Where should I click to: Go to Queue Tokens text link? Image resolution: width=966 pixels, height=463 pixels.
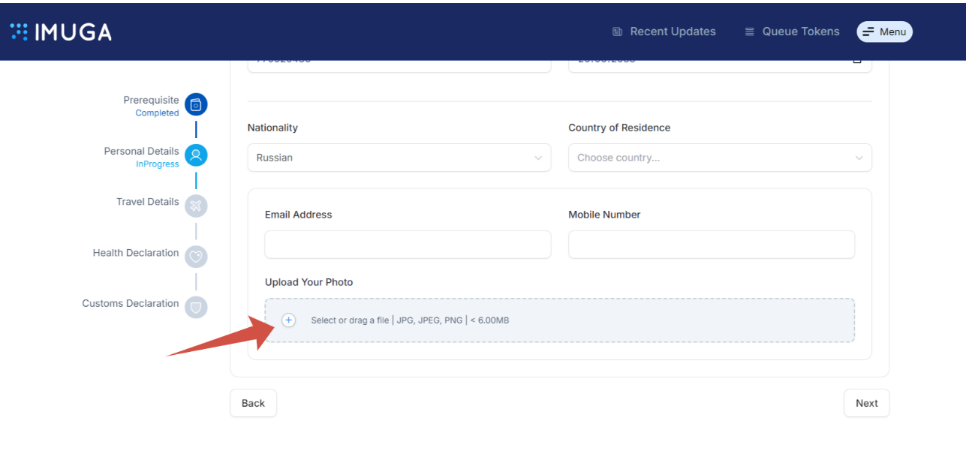[801, 32]
